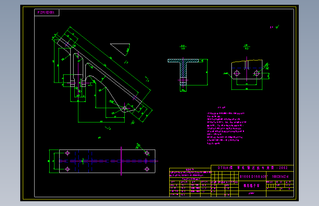The height and width of the screenshot is (206, 319).
Task: Click the part name "槽形辊子架"
Action: point(251,185)
